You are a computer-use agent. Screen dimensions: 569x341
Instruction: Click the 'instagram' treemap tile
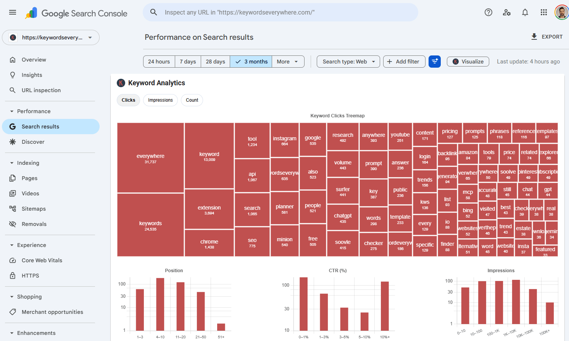point(285,140)
